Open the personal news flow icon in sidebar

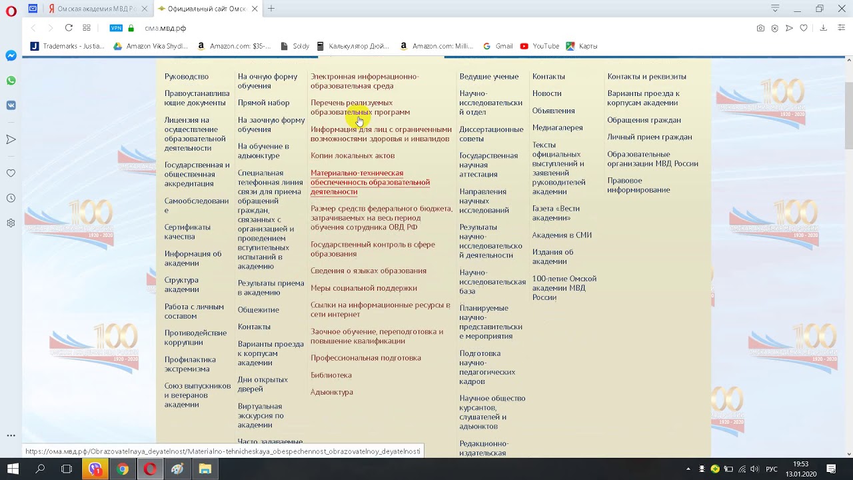pyautogui.click(x=11, y=139)
